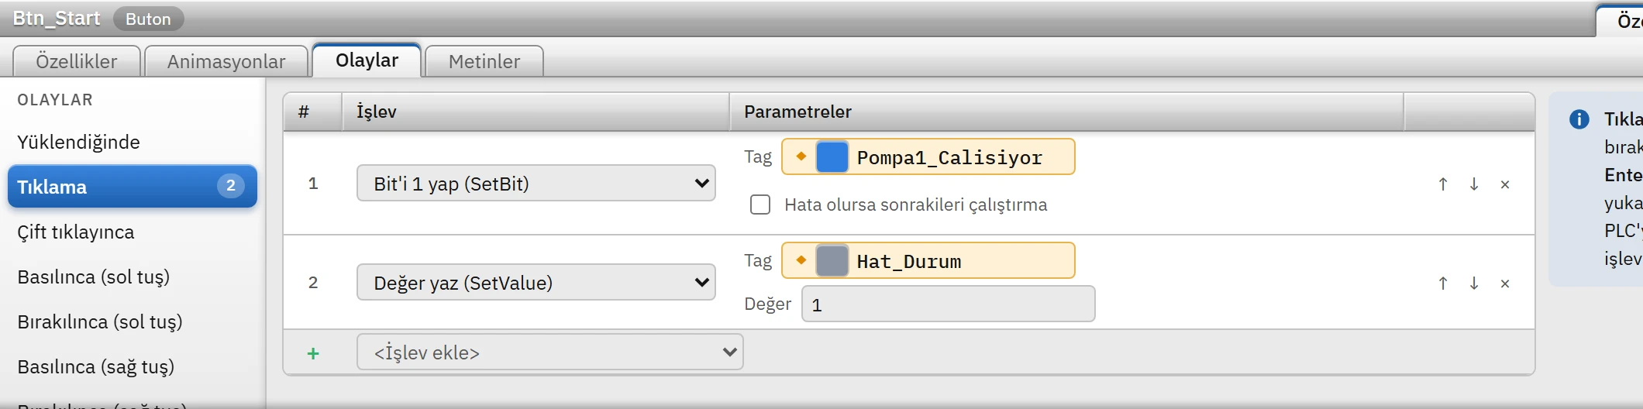Move SetBit row down with arrow
This screenshot has height=409, width=1643.
[1474, 184]
